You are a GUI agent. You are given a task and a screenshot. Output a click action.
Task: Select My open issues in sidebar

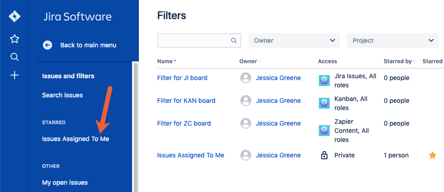coord(65,183)
